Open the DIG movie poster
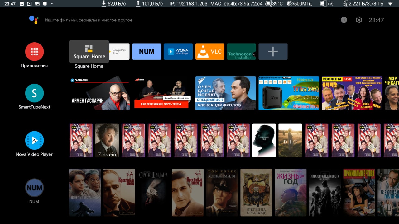The width and height of the screenshot is (399, 224). 290,140
